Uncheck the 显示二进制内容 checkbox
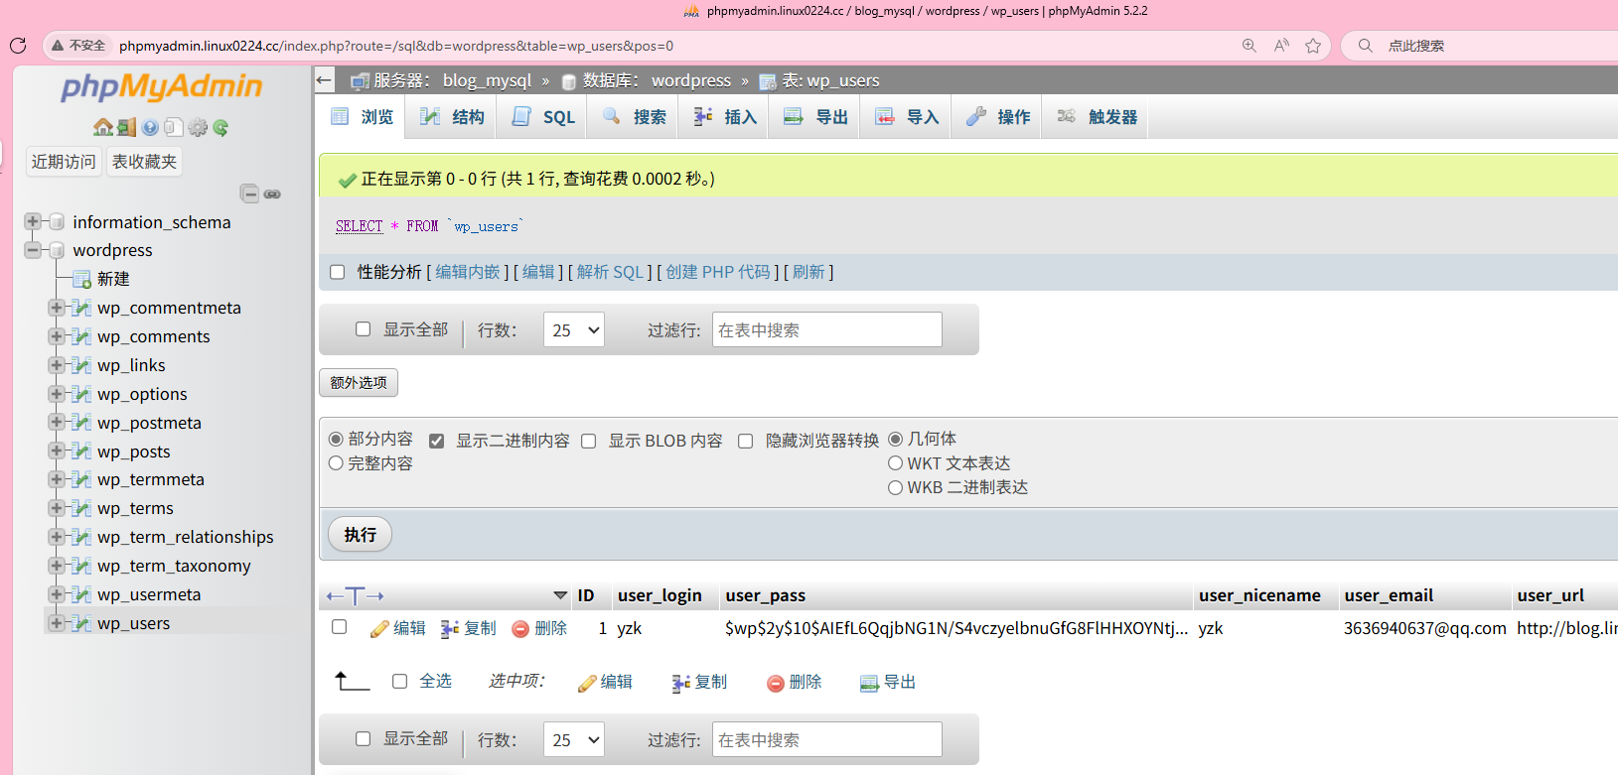This screenshot has width=1618, height=775. coord(436,441)
